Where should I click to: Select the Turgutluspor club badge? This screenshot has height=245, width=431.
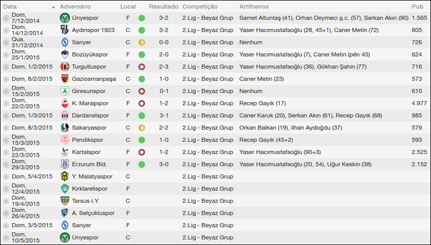click(65, 67)
